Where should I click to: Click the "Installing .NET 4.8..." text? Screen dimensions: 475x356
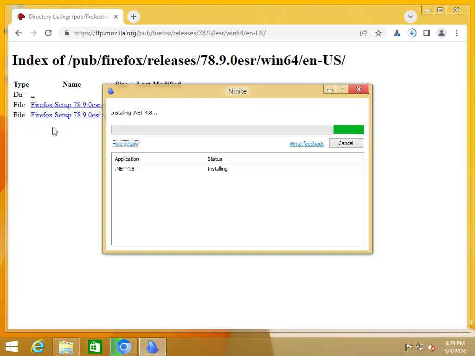(x=134, y=113)
